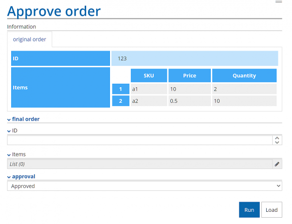Select the SKU column header
Image resolution: width=292 pixels, height=224 pixels.
coord(148,75)
